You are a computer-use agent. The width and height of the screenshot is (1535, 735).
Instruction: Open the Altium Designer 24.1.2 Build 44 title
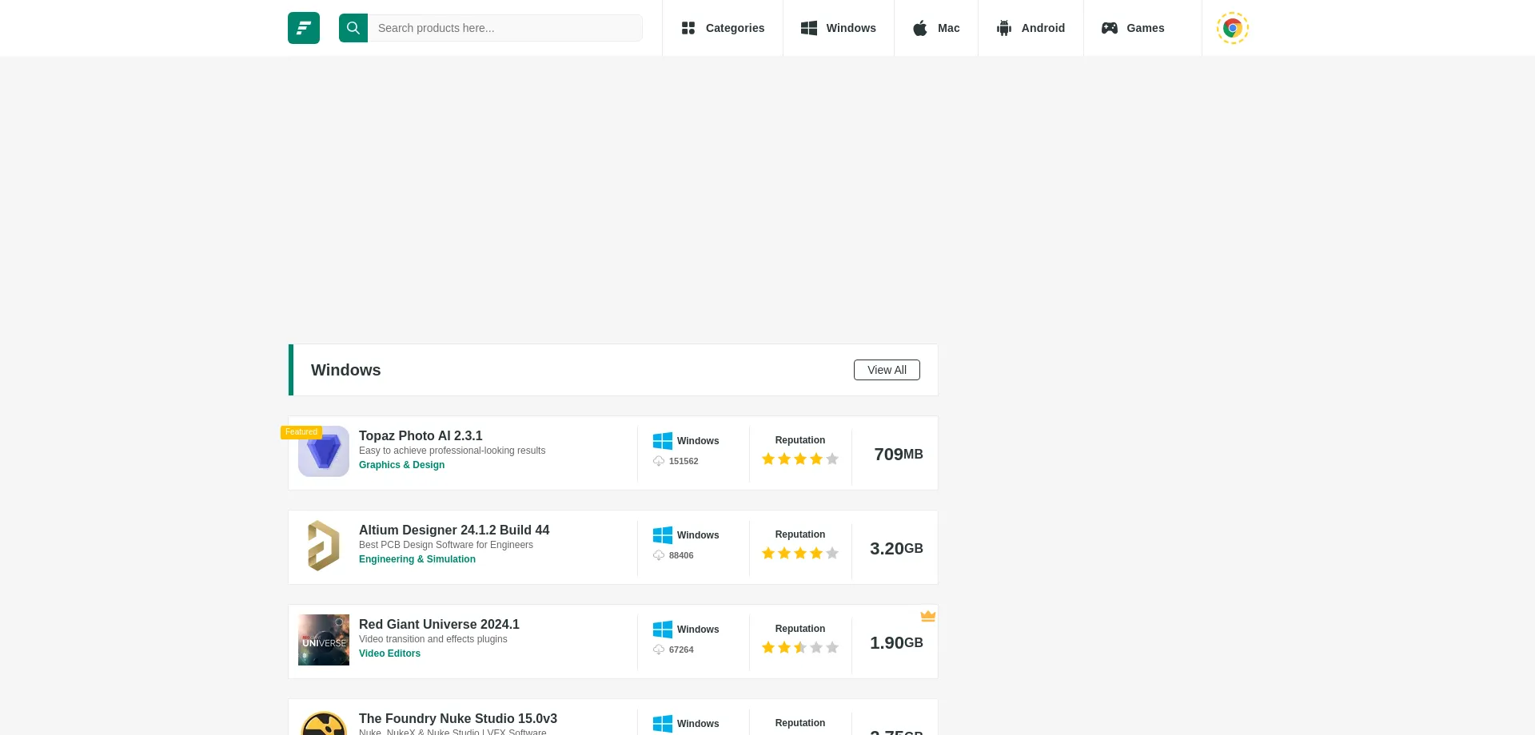pyautogui.click(x=454, y=530)
